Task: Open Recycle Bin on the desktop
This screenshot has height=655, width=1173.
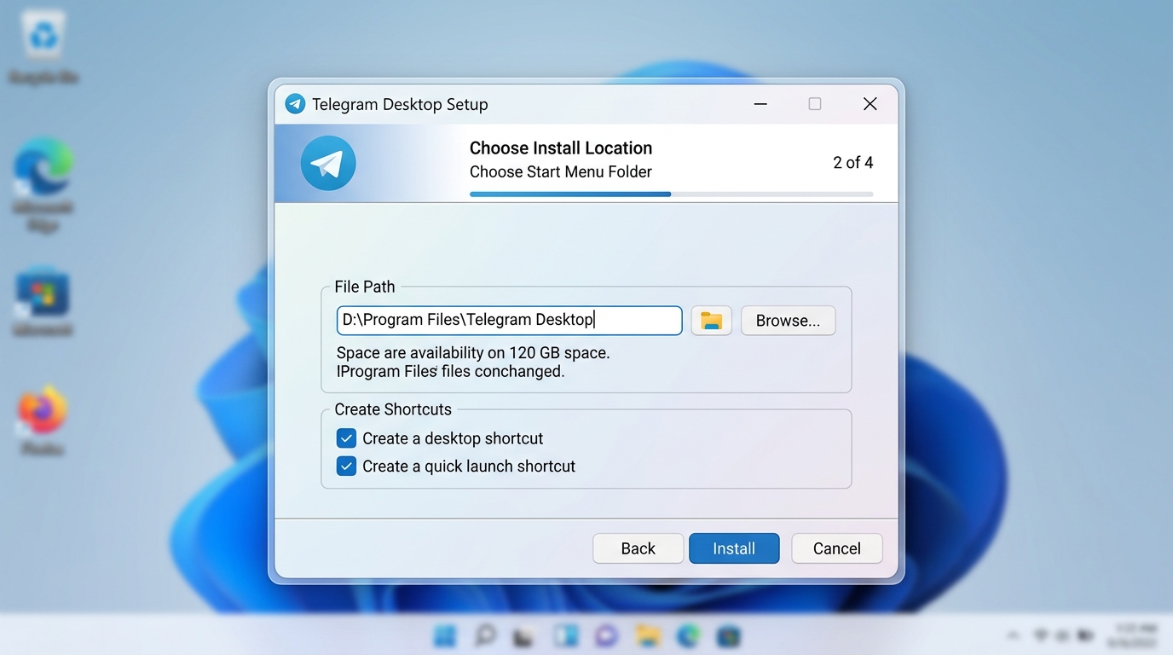Action: (43, 48)
